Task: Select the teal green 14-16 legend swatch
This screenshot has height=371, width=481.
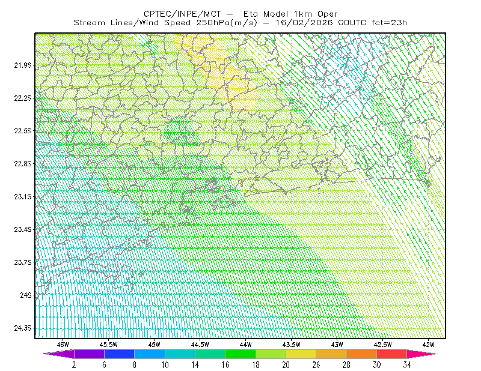Action: pos(210,354)
